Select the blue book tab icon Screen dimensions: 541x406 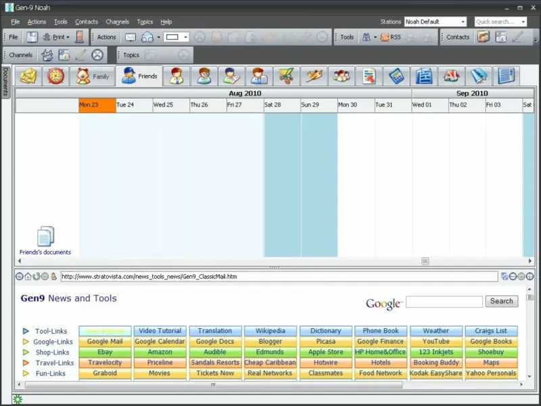pos(479,76)
